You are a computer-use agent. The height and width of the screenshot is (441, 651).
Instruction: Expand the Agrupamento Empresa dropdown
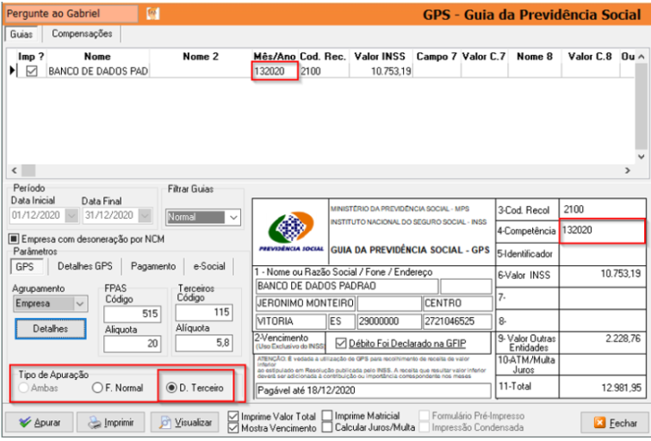click(80, 303)
